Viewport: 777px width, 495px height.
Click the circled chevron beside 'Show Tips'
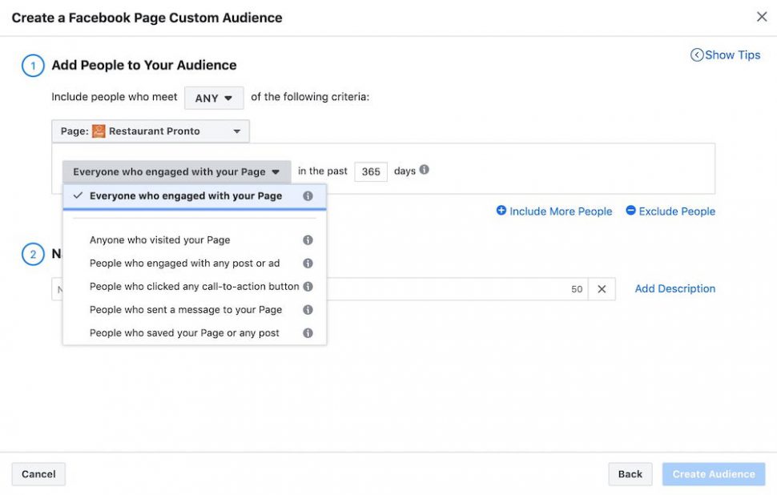(x=695, y=54)
